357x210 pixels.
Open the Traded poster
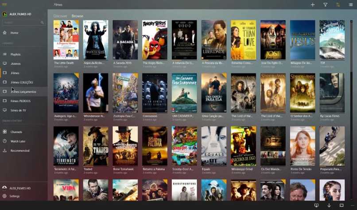(96, 146)
